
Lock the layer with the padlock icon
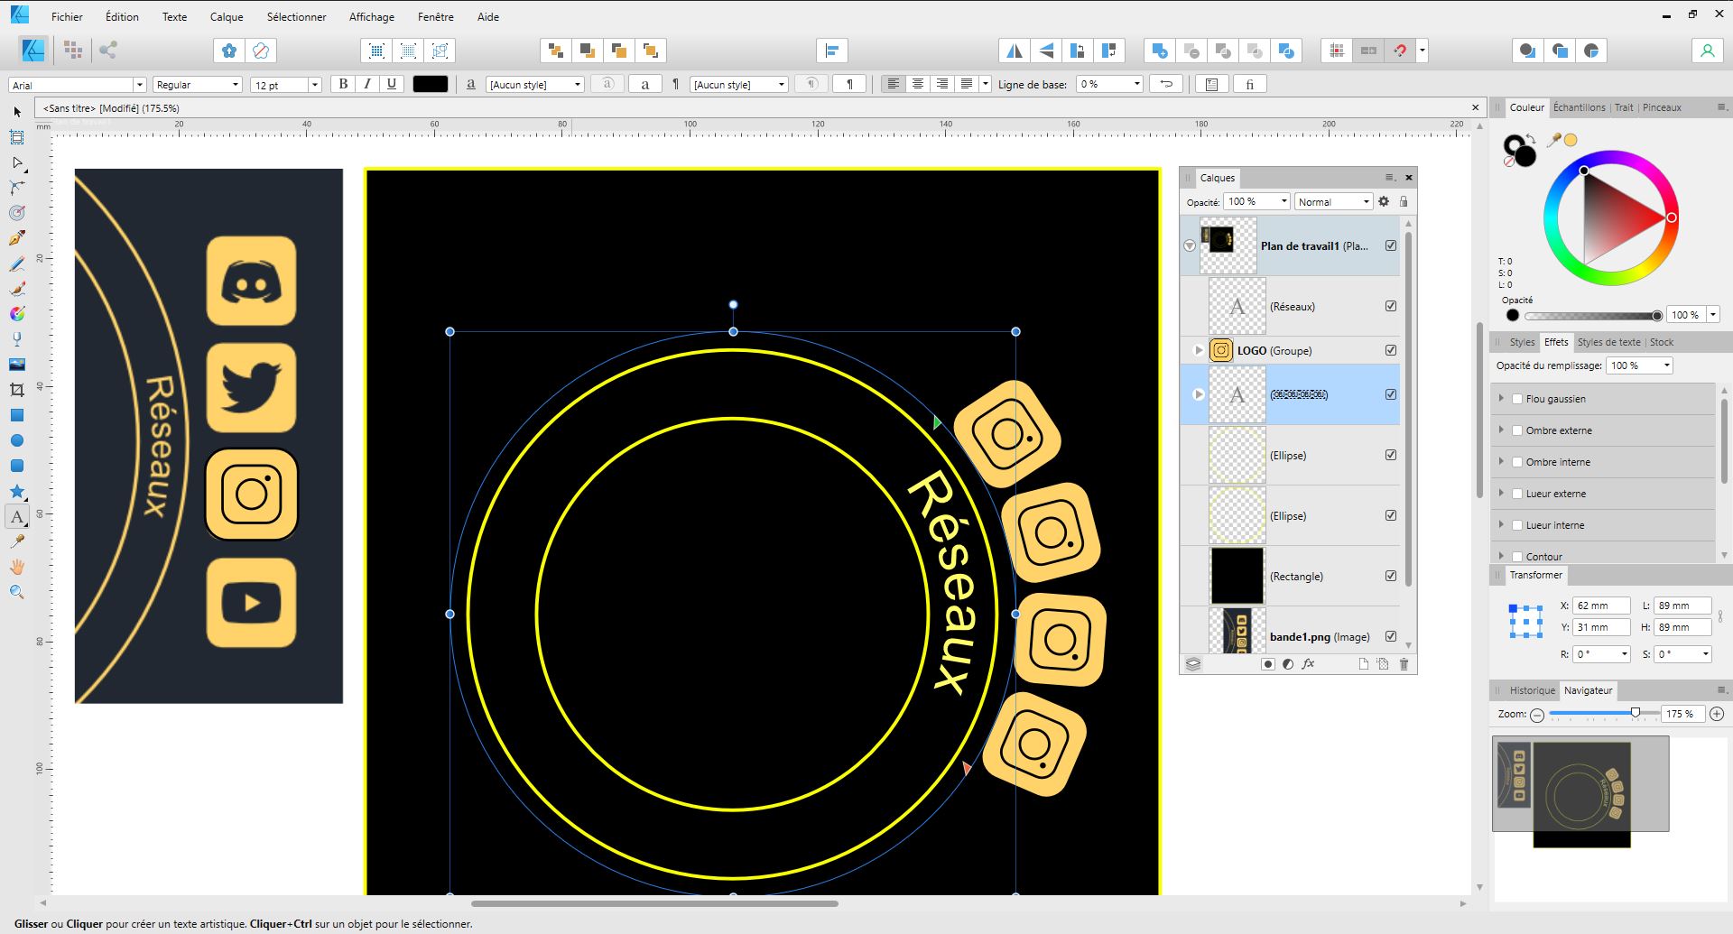1404,201
